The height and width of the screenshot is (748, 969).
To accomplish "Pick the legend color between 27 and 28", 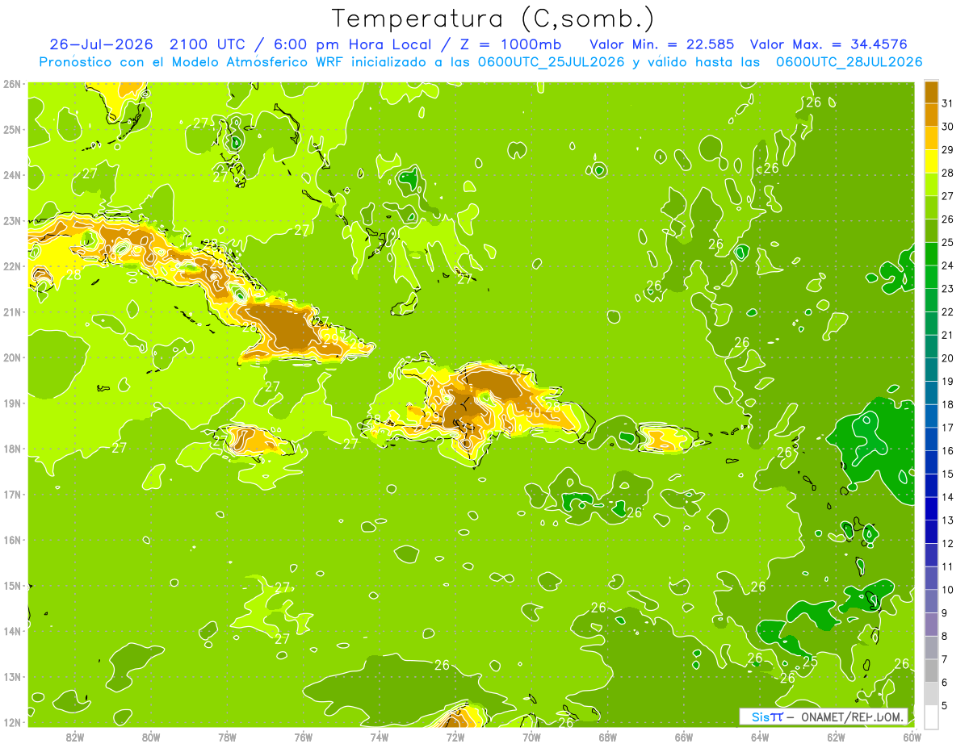I will pyautogui.click(x=930, y=184).
